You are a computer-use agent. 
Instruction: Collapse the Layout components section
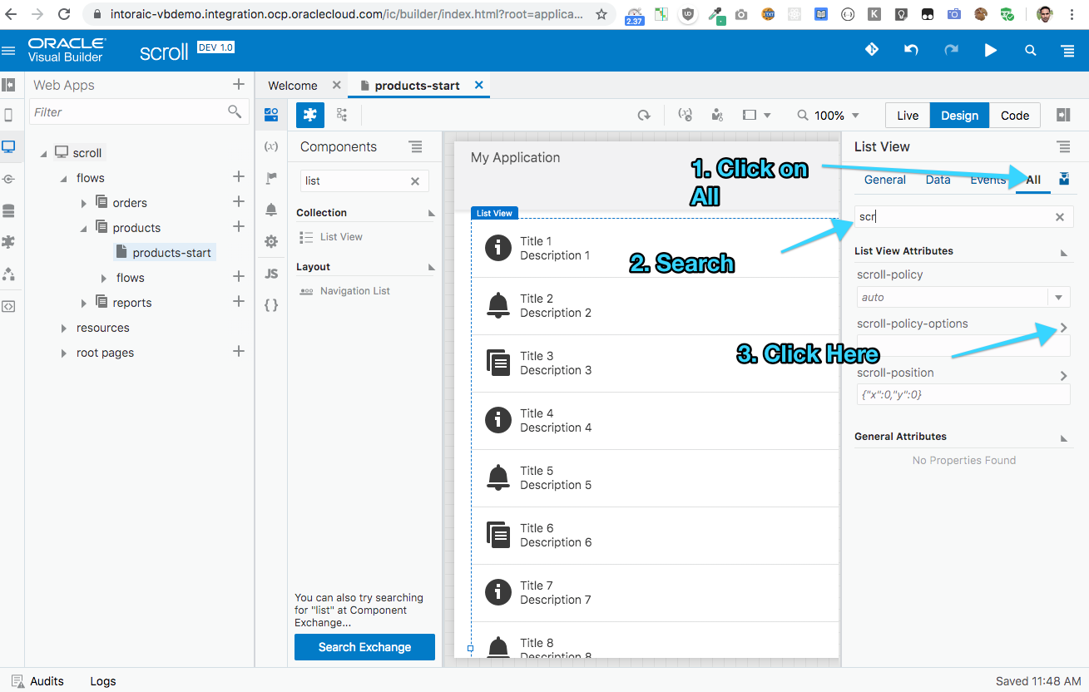coord(431,267)
